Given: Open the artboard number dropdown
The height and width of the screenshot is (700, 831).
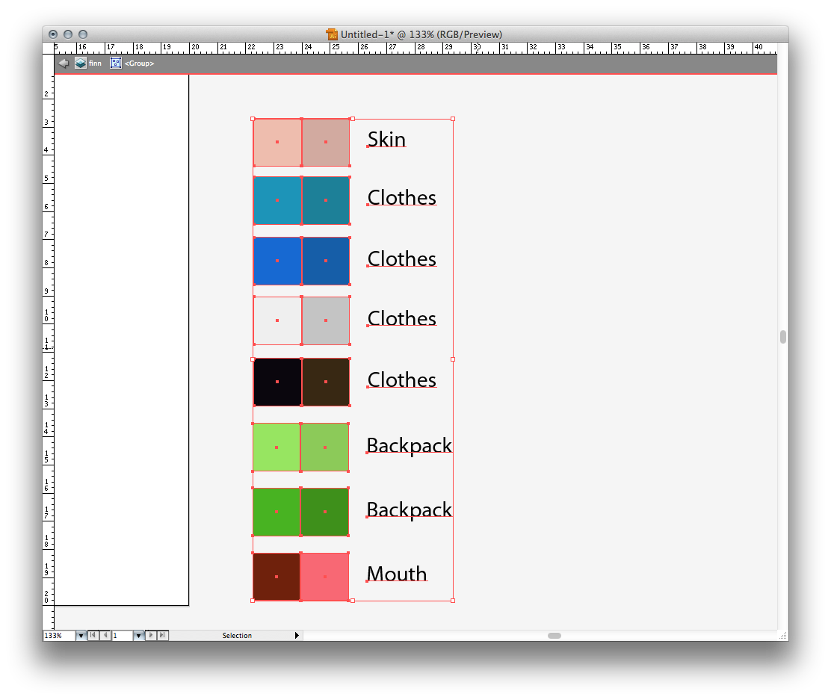Looking at the screenshot, I should tap(138, 636).
